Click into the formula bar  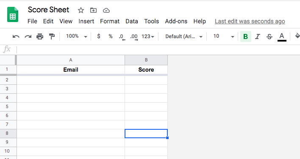[158, 50]
